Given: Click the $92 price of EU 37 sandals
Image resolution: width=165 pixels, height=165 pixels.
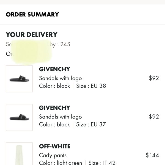Looking at the screenshot, I should click(x=154, y=117).
